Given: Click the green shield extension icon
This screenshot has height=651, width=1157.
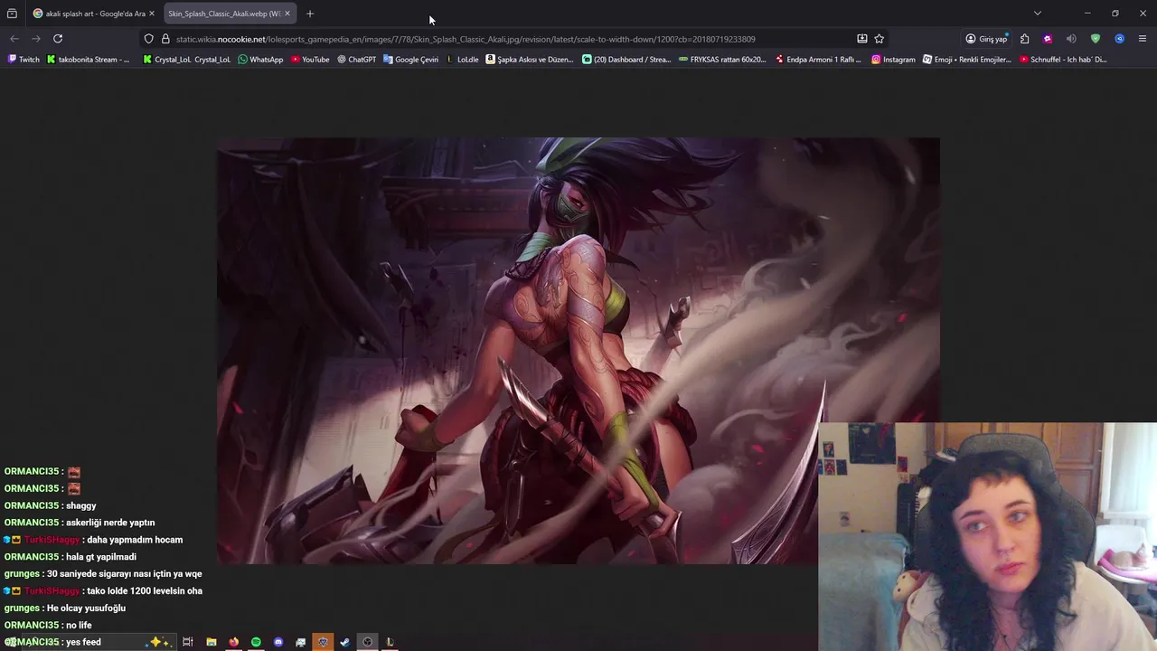Looking at the screenshot, I should point(1096,39).
